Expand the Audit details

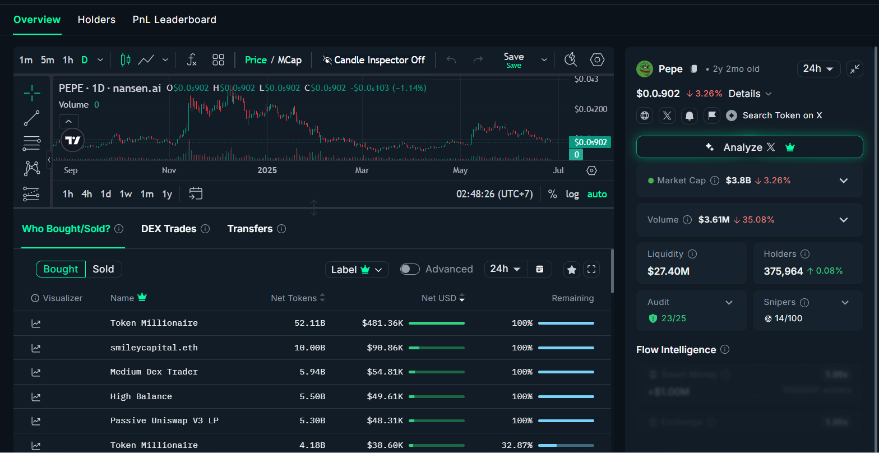coord(729,303)
